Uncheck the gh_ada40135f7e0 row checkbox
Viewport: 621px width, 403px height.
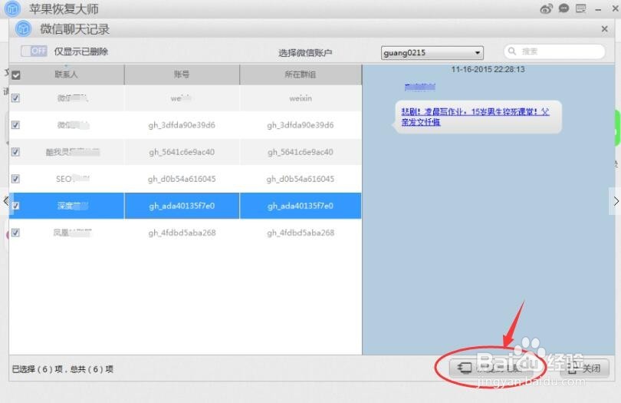pos(15,206)
